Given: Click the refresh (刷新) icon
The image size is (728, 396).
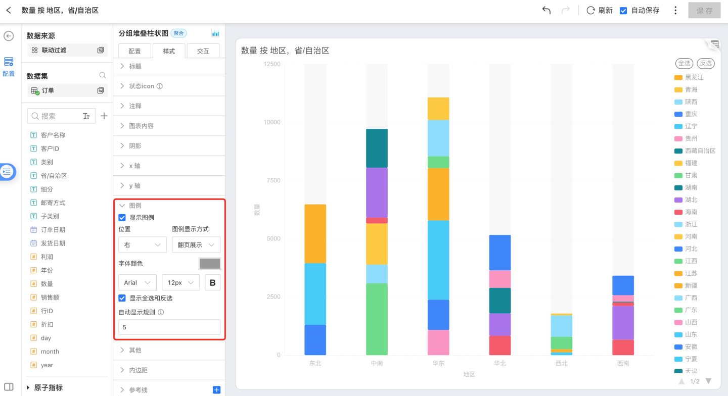Looking at the screenshot, I should coord(590,10).
